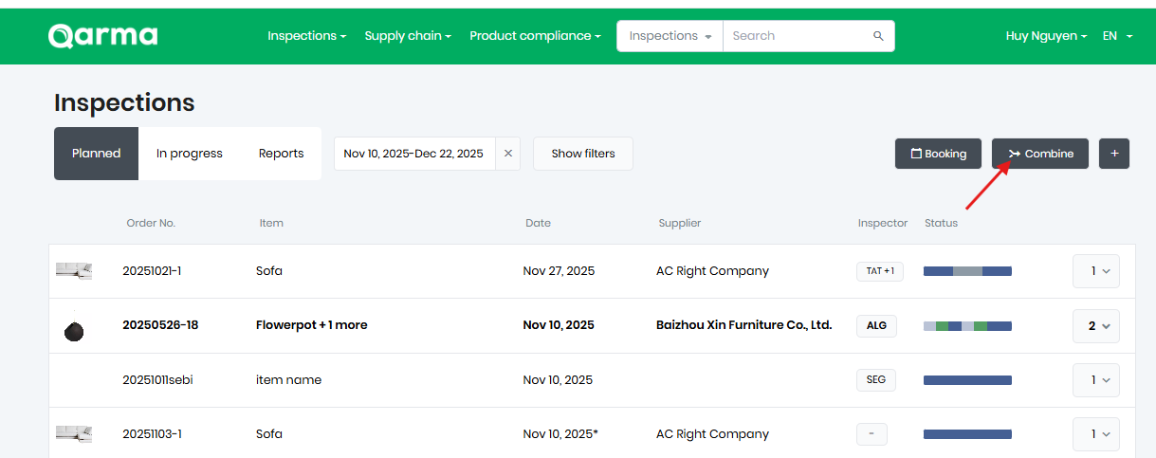Open the Booking calendar button

click(939, 154)
